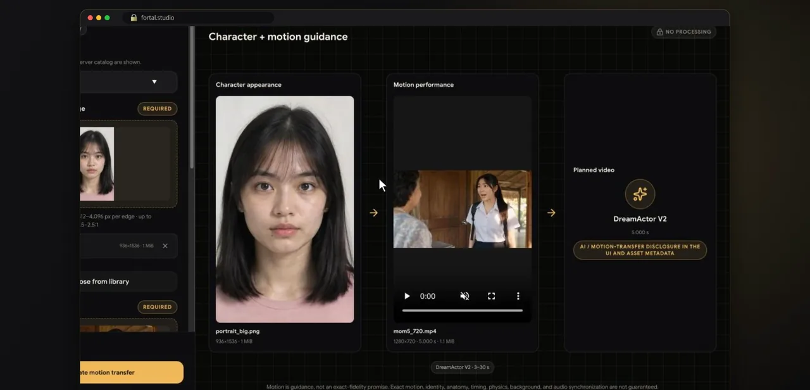The width and height of the screenshot is (810, 390).
Task: Click the yellow minimize window button
Action: click(99, 18)
